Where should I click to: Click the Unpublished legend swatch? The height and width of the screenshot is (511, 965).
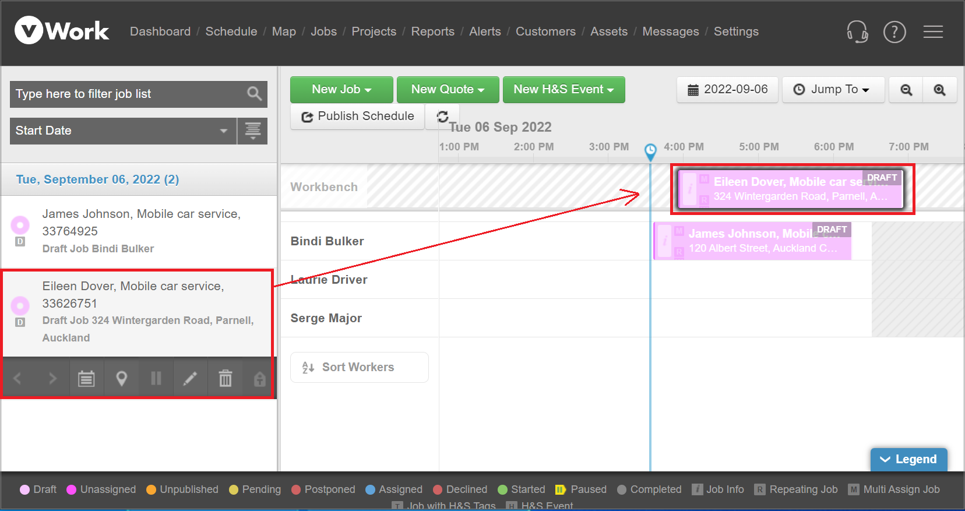(151, 489)
